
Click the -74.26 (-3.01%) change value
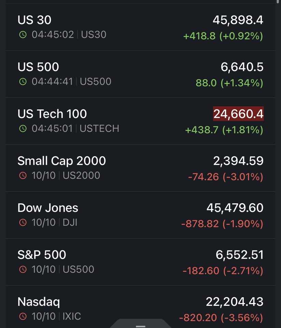pos(226,177)
